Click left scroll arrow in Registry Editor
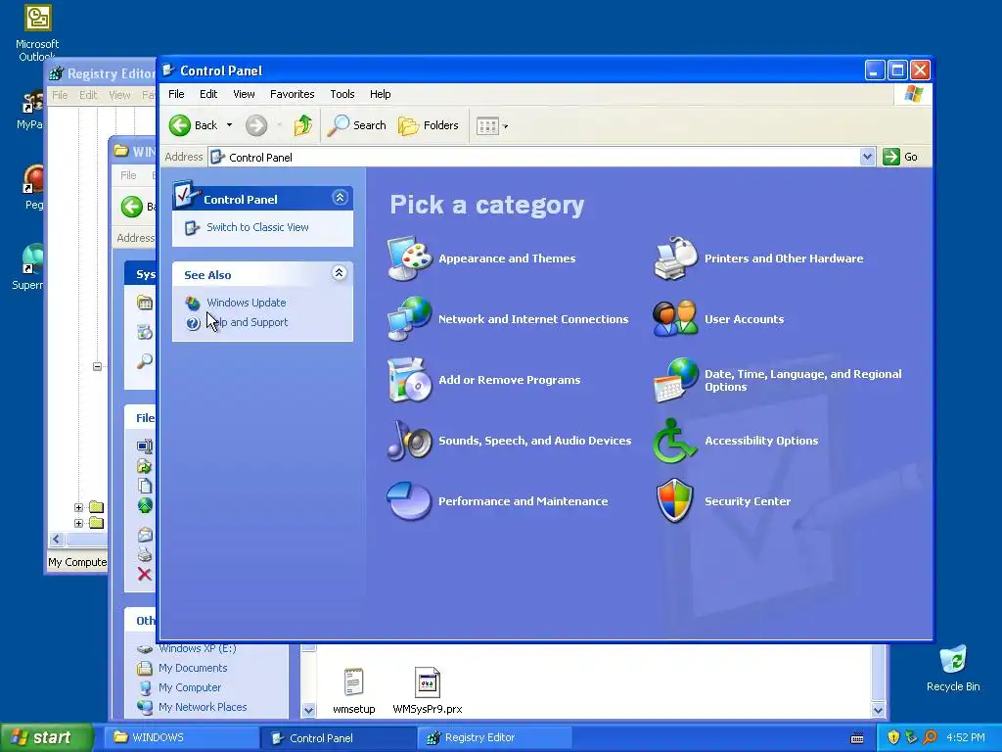The image size is (1002, 752). [56, 540]
